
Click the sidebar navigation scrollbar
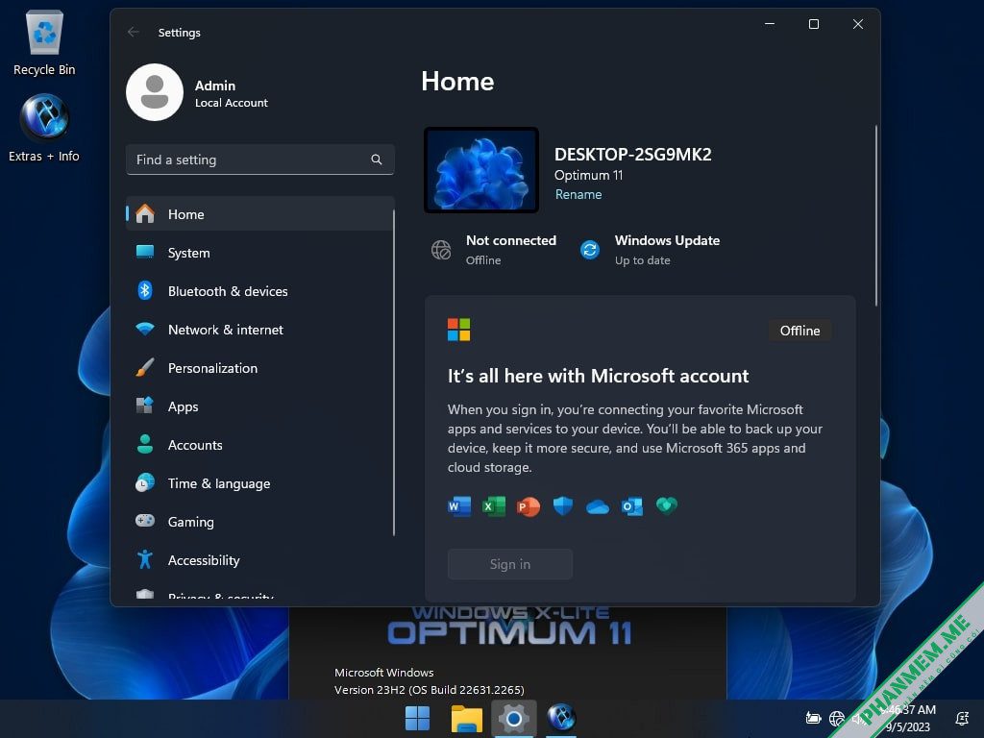393,373
